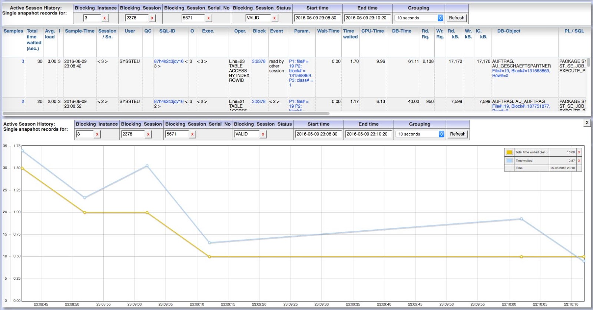Focus Blocking_Session_Serial_No input in the table panel
This screenshot has width=593, height=310.
point(193,18)
